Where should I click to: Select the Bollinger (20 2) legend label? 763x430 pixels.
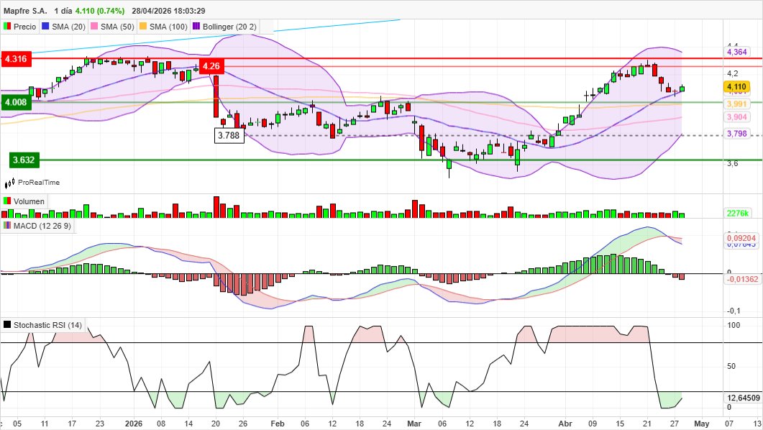(229, 27)
